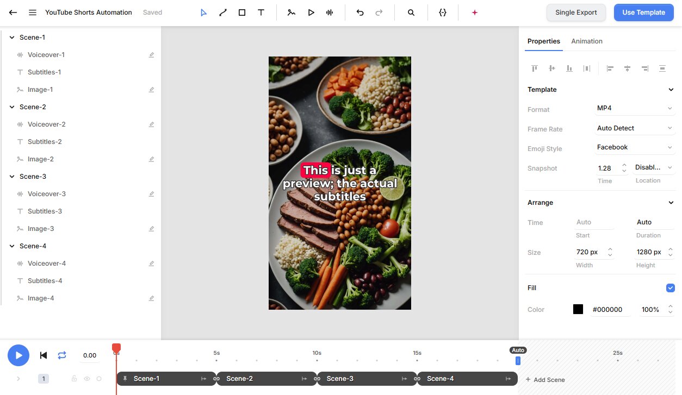The height and width of the screenshot is (395, 682).
Task: Collapse the Arrange section
Action: 671,203
